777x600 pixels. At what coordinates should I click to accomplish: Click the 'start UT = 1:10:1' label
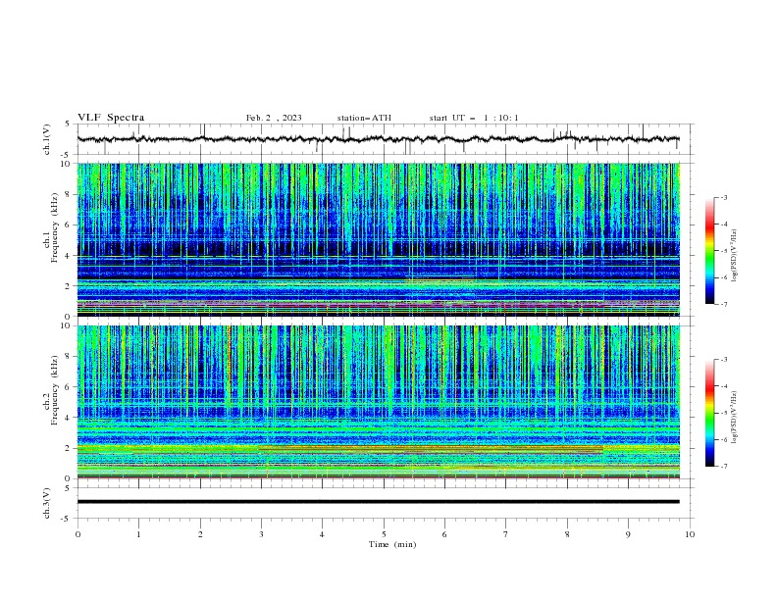(473, 118)
